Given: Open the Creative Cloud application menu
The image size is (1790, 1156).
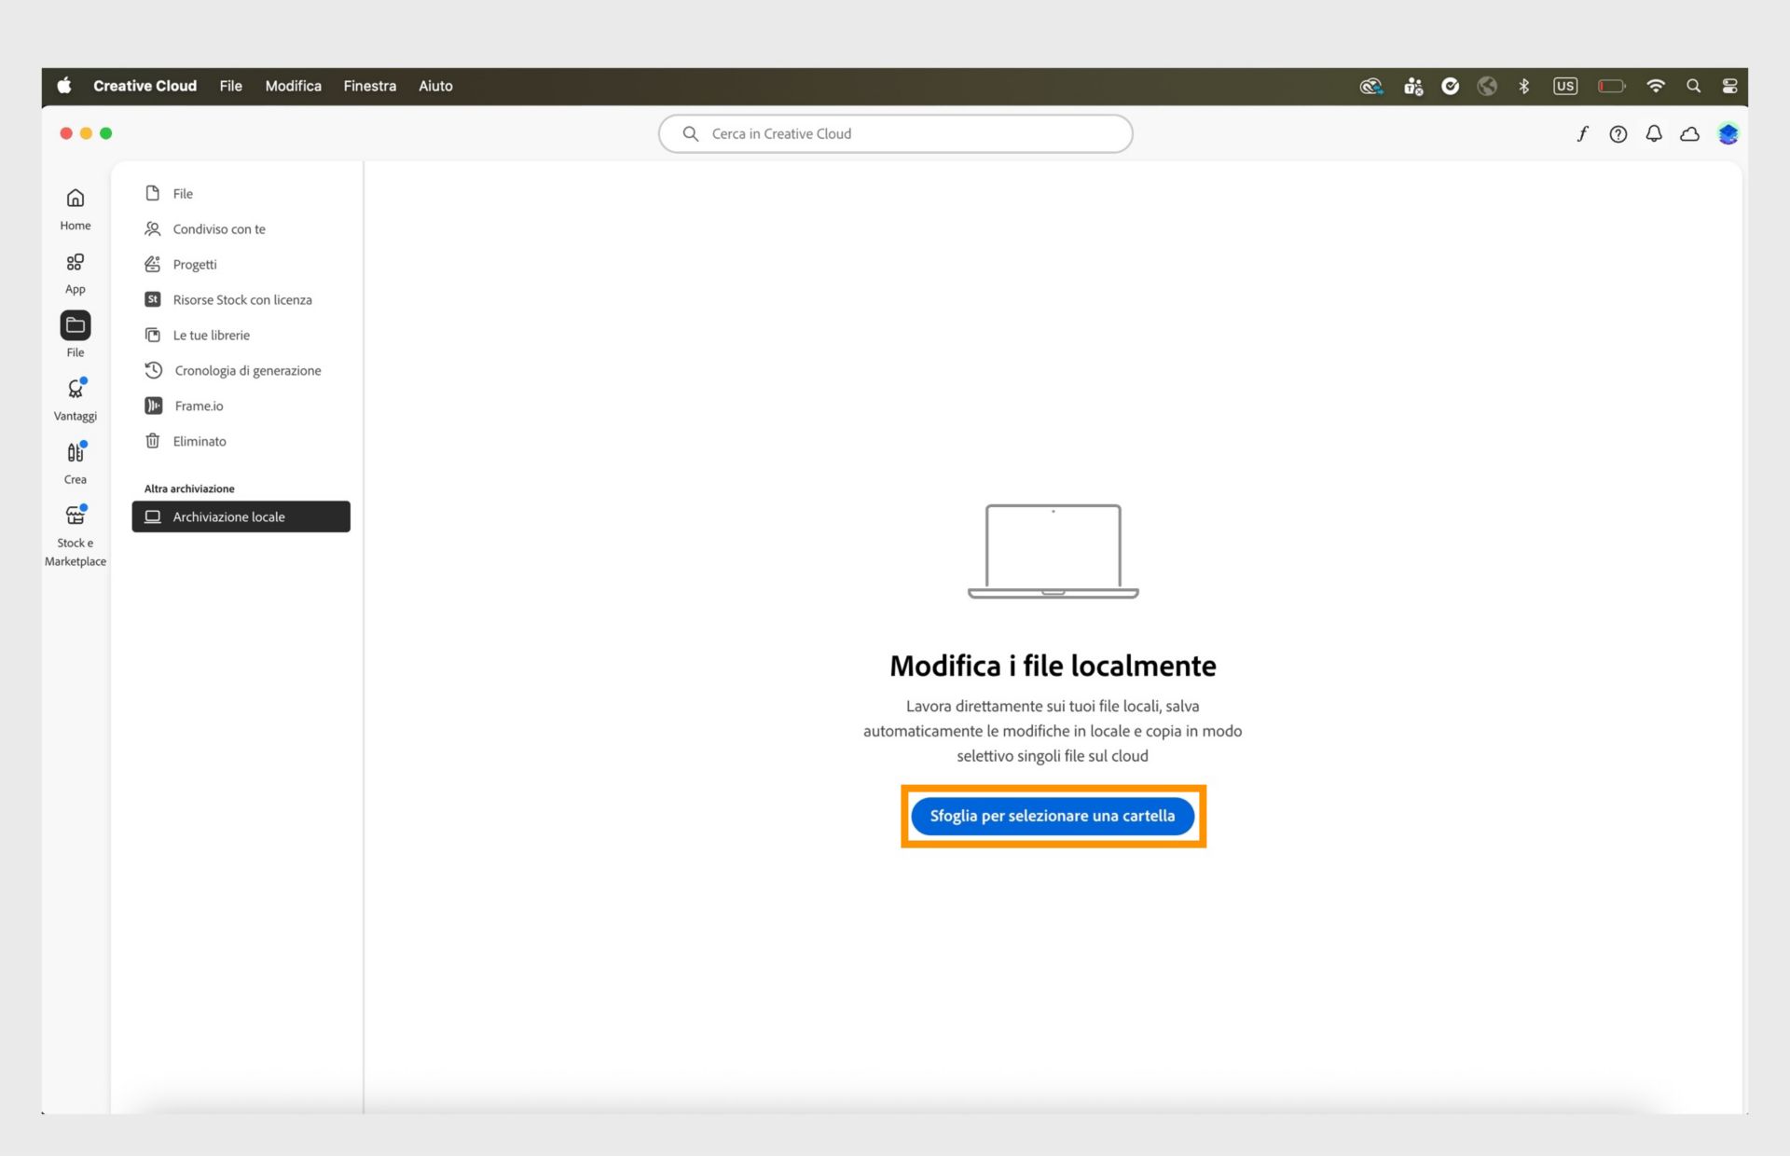Looking at the screenshot, I should click(145, 86).
